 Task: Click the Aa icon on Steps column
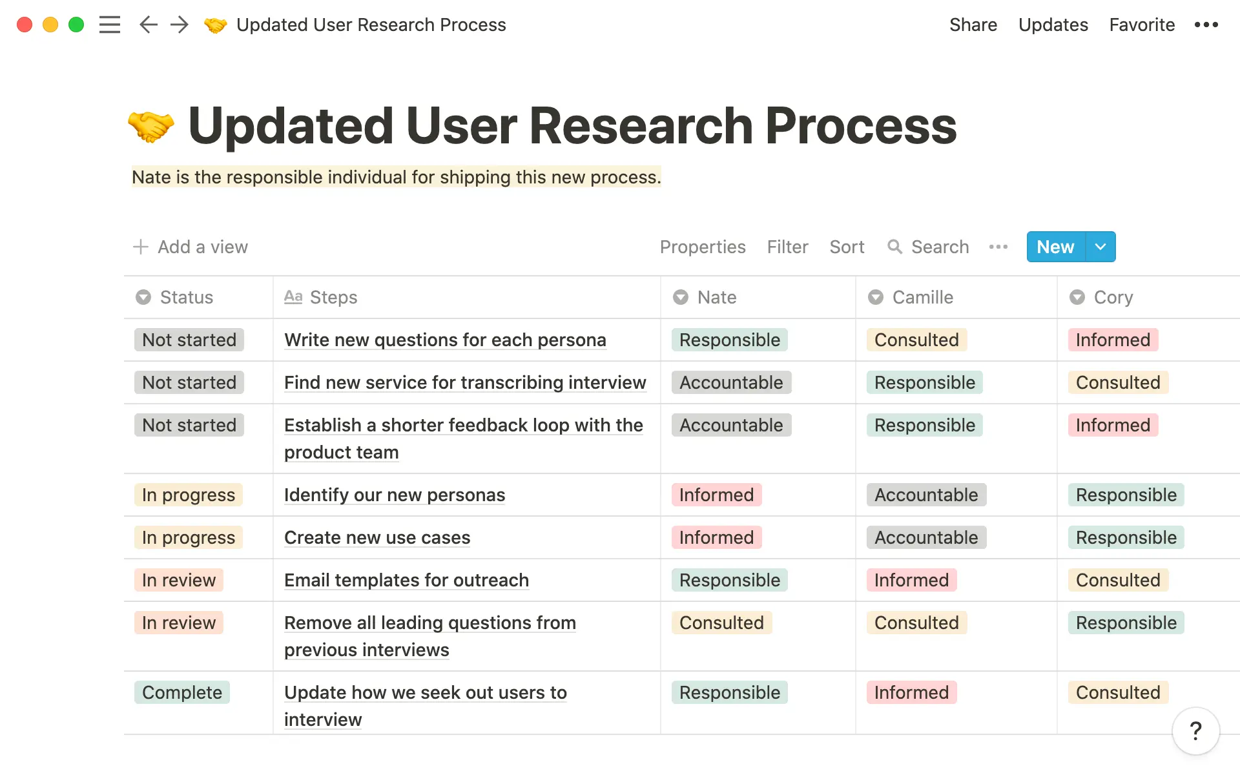click(x=293, y=297)
